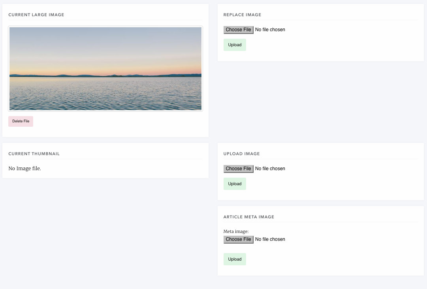Click 'No file chosen' text in Upload Image
Screen dimensions: 427x289
270,169
